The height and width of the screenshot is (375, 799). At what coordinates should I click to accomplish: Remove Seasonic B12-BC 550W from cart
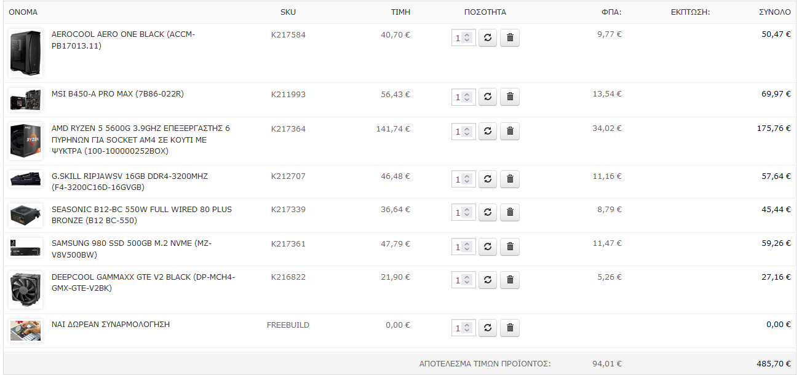(x=510, y=213)
